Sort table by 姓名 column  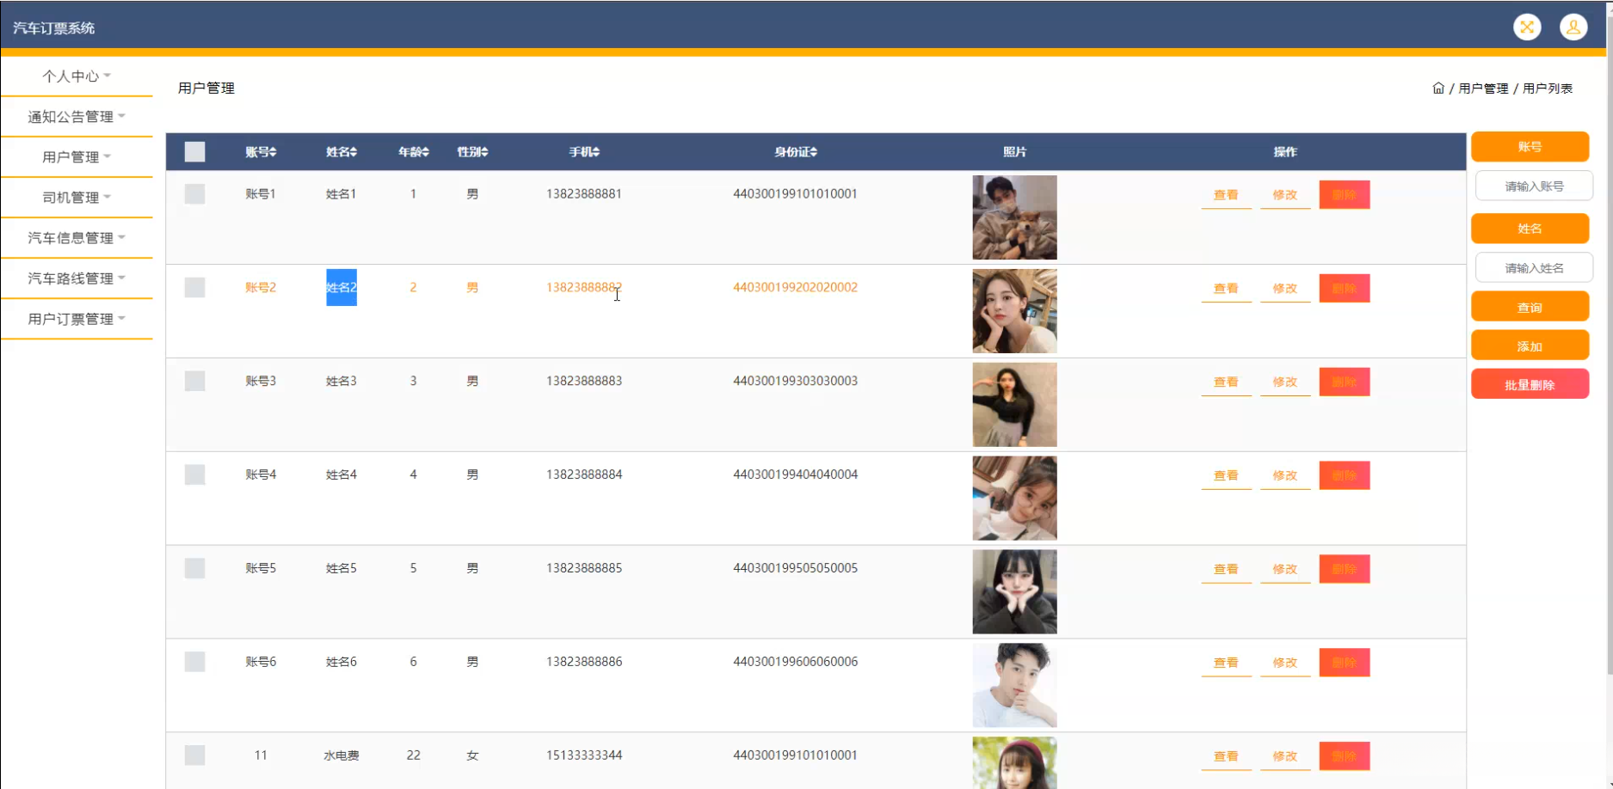point(342,152)
